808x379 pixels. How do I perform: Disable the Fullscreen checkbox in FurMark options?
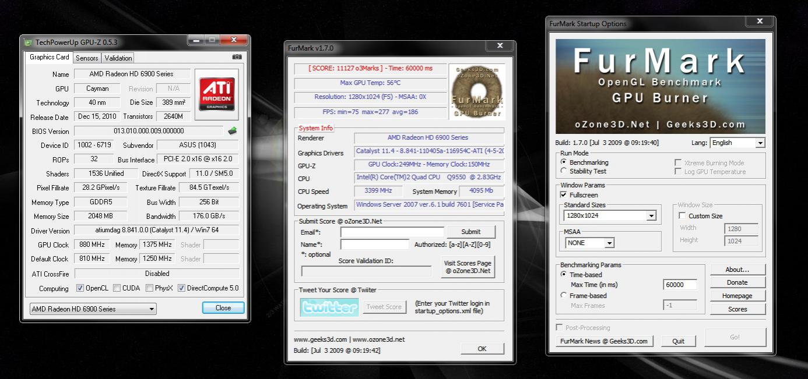(564, 195)
